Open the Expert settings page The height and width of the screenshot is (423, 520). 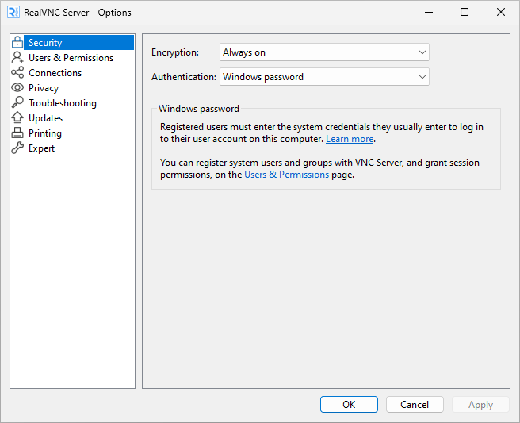point(41,148)
